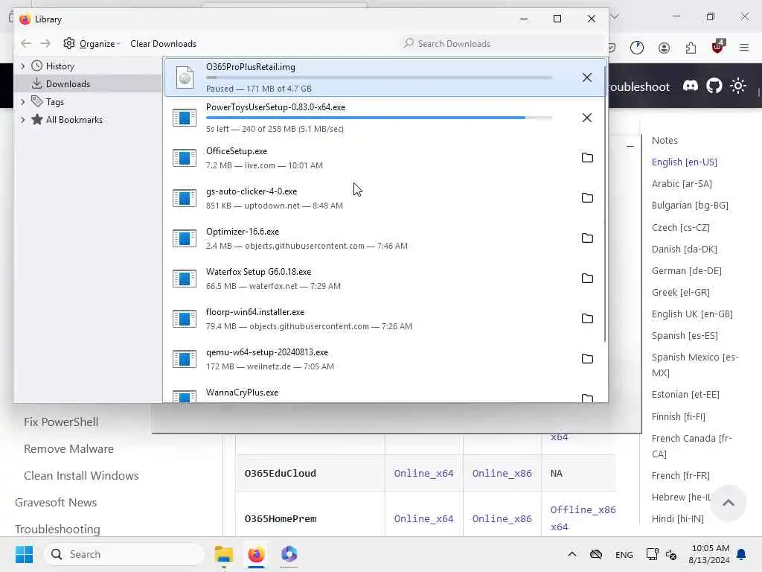The width and height of the screenshot is (762, 572).
Task: Show hidden system tray icons
Action: 572,554
